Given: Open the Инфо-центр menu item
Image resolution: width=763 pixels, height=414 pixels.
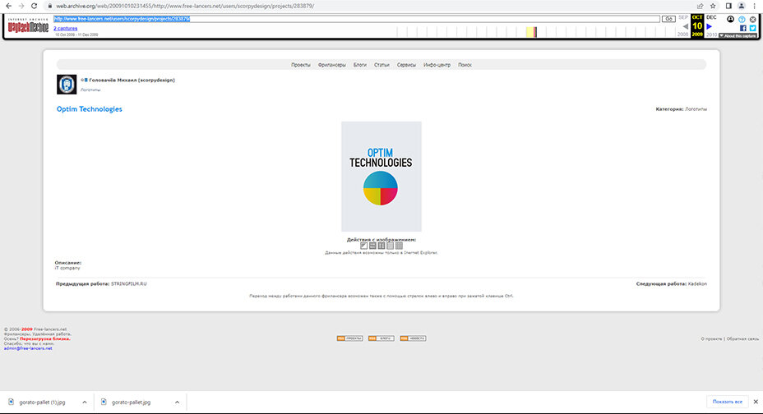Looking at the screenshot, I should pos(437,65).
